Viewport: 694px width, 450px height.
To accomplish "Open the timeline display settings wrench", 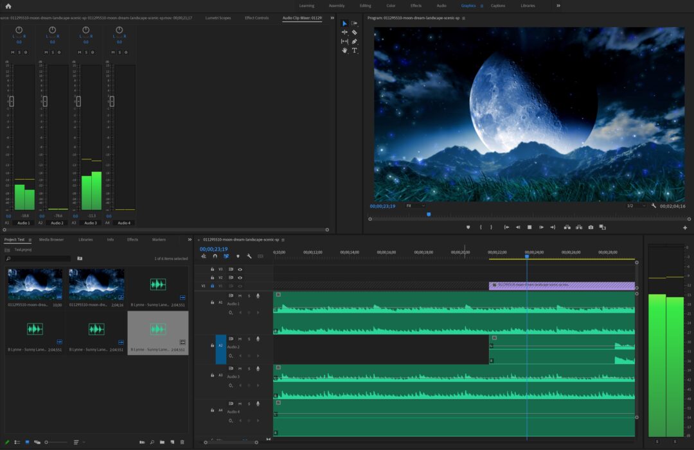I will pyautogui.click(x=249, y=256).
